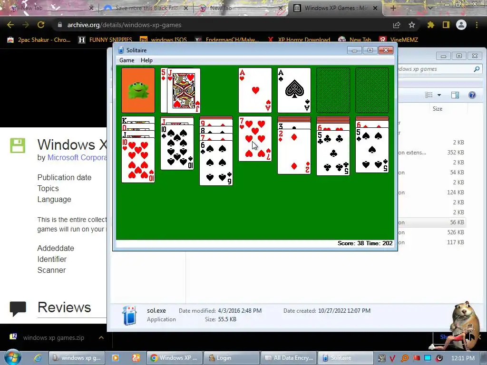Image resolution: width=487 pixels, height=365 pixels.
Task: Go forward in Chrome browser
Action: click(x=26, y=25)
